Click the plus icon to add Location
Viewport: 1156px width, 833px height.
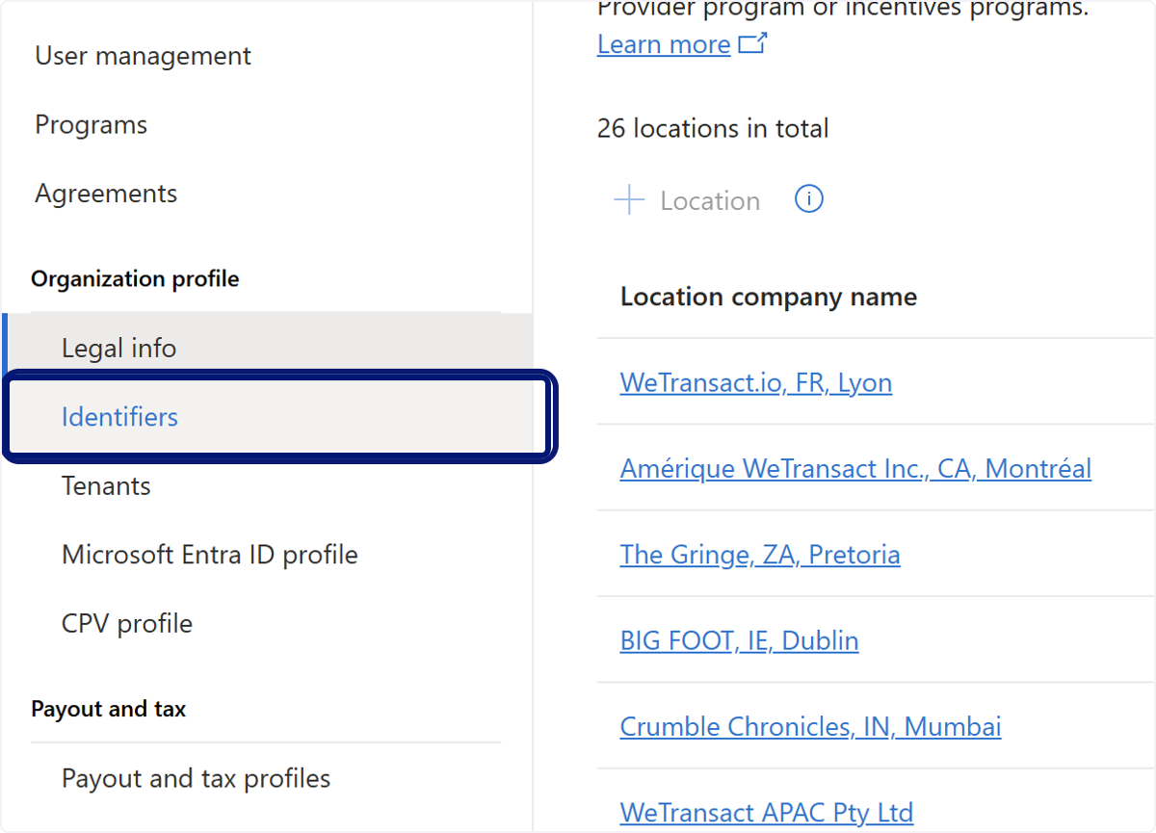pyautogui.click(x=629, y=200)
